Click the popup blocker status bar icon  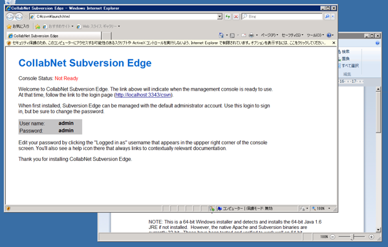pyautogui.click(x=212, y=209)
